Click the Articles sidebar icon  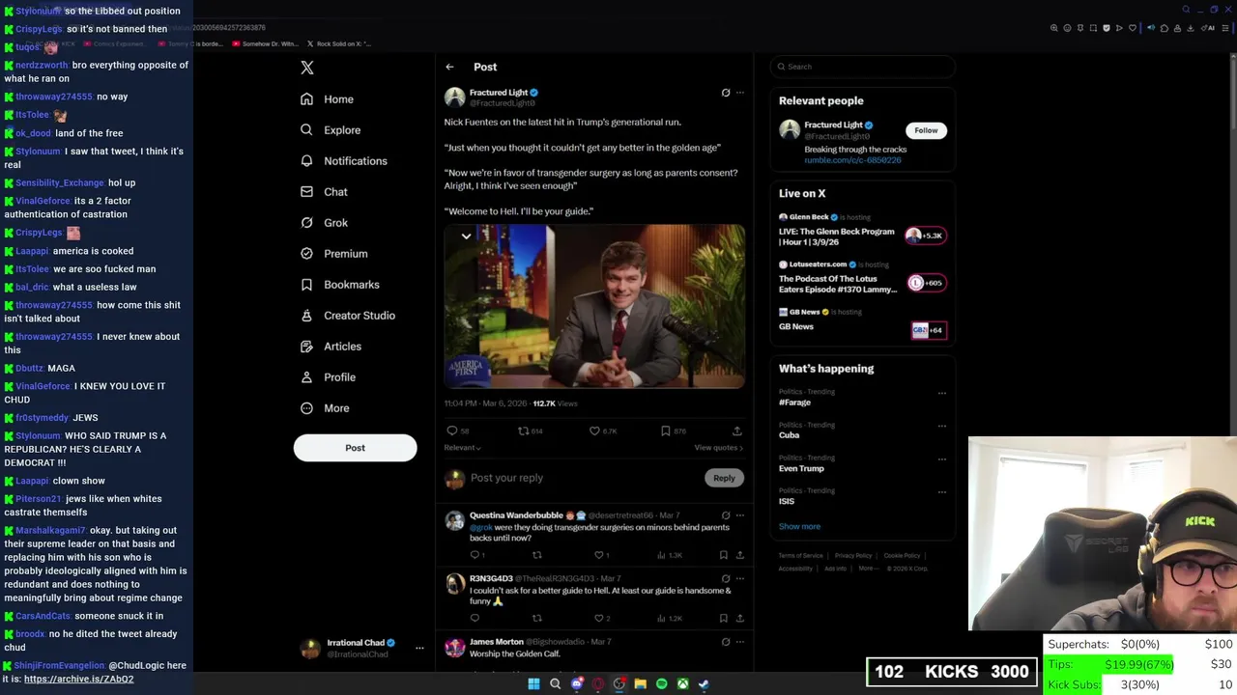click(306, 347)
